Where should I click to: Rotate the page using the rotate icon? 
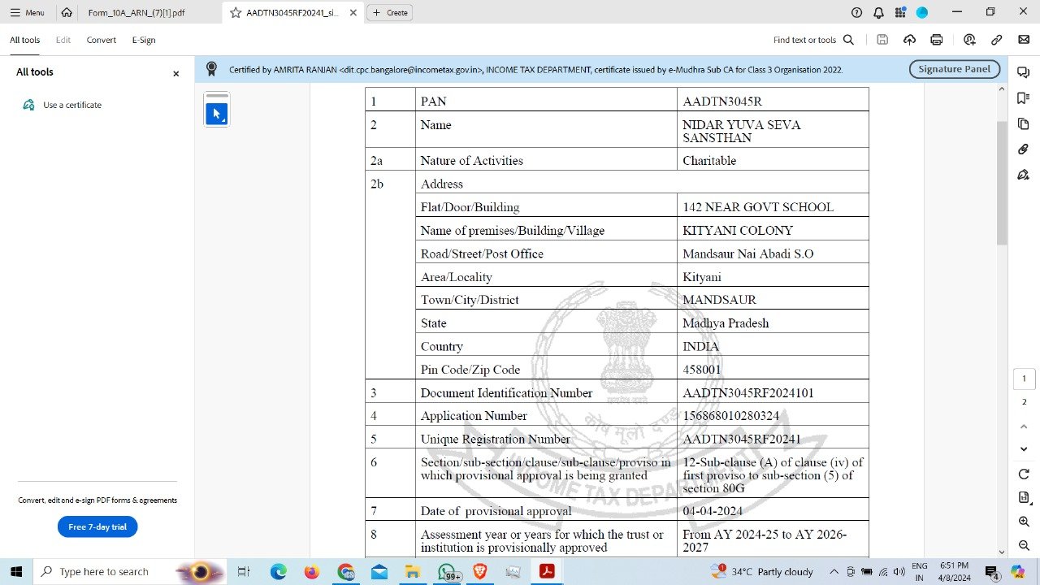1024,474
